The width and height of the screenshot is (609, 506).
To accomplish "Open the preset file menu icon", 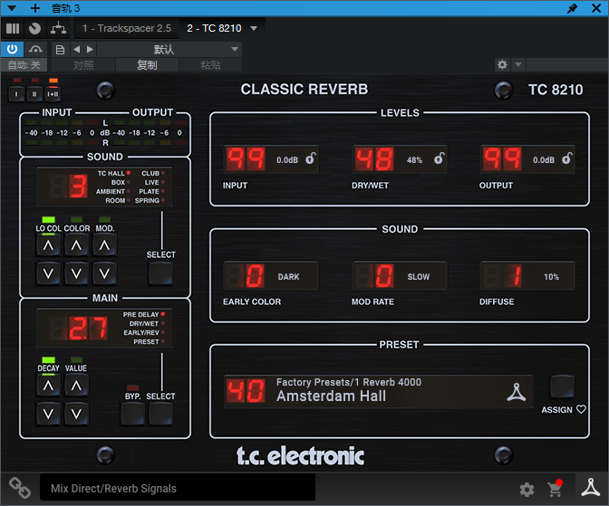I will tap(60, 49).
